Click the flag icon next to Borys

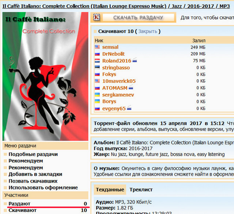click(x=97, y=101)
